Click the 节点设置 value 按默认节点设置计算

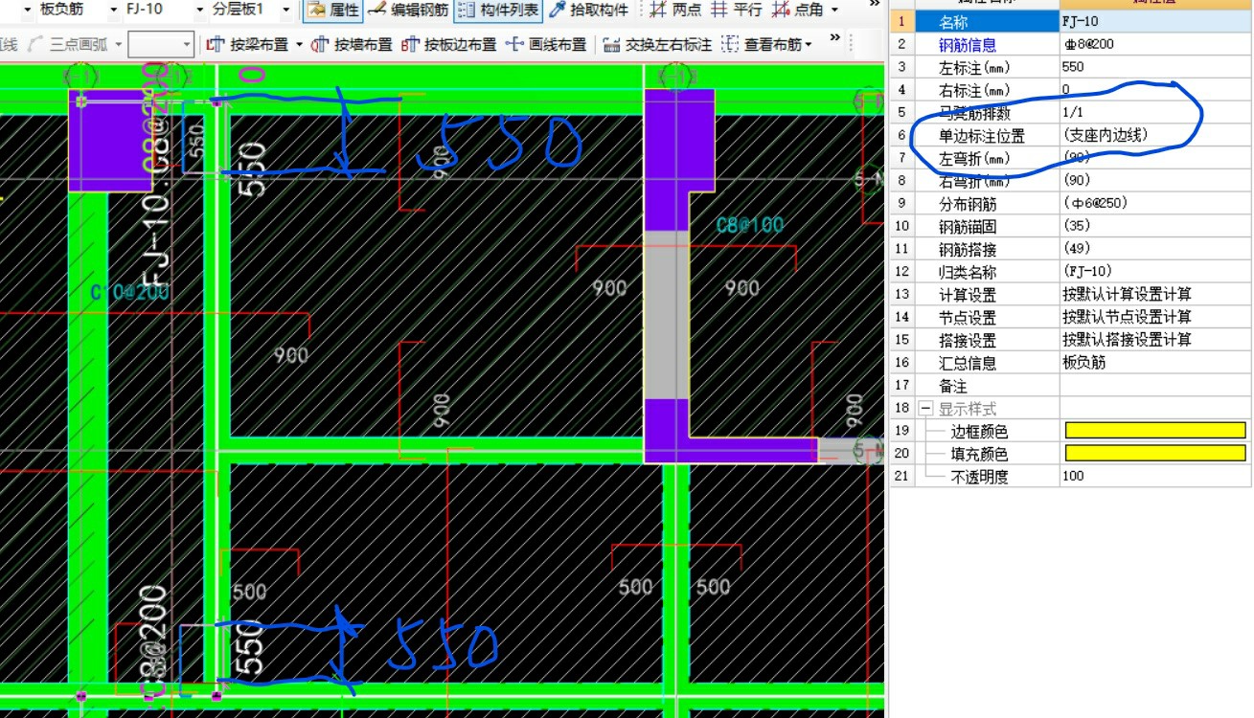[1155, 317]
